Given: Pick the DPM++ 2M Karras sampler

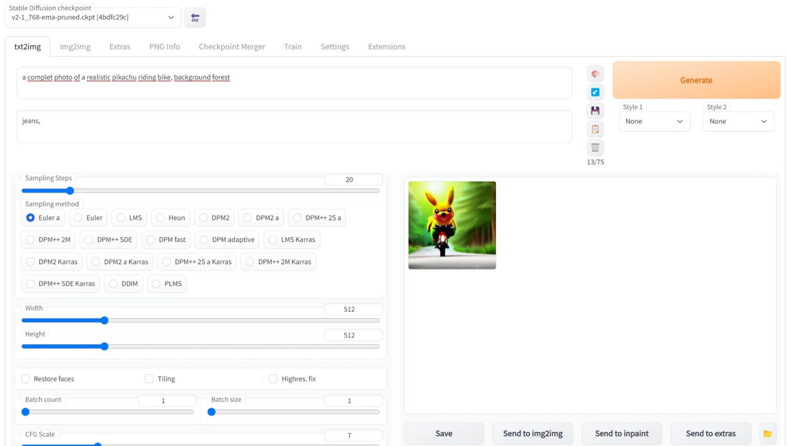Looking at the screenshot, I should tap(278, 262).
